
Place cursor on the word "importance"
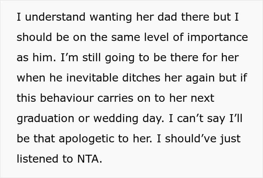pyautogui.click(x=218, y=38)
